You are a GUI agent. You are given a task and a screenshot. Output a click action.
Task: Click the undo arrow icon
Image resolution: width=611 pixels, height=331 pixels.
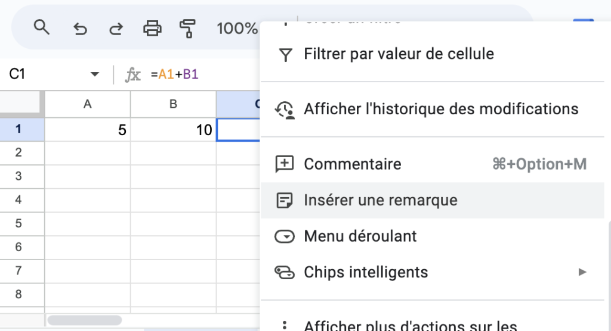click(80, 28)
